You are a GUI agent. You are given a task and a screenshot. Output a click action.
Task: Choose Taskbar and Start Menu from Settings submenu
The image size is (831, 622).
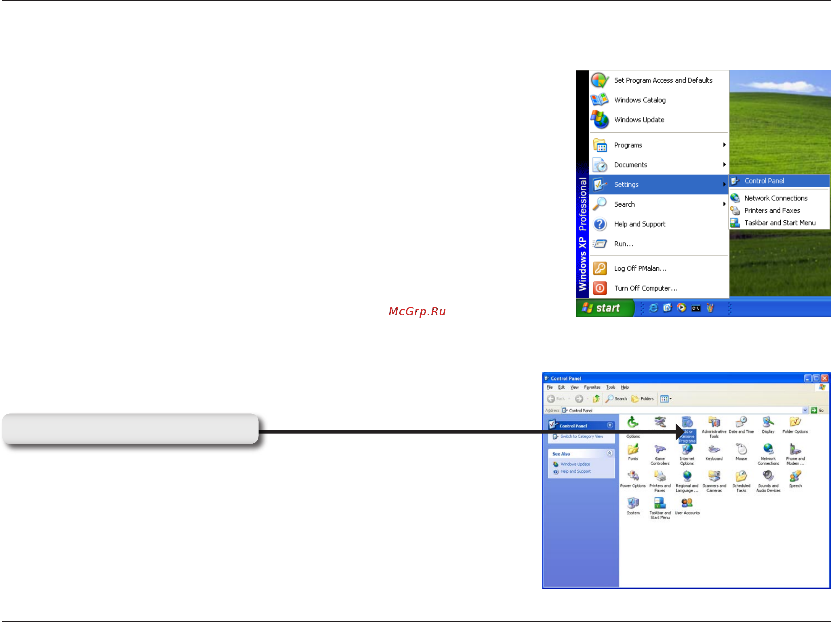[x=779, y=223]
